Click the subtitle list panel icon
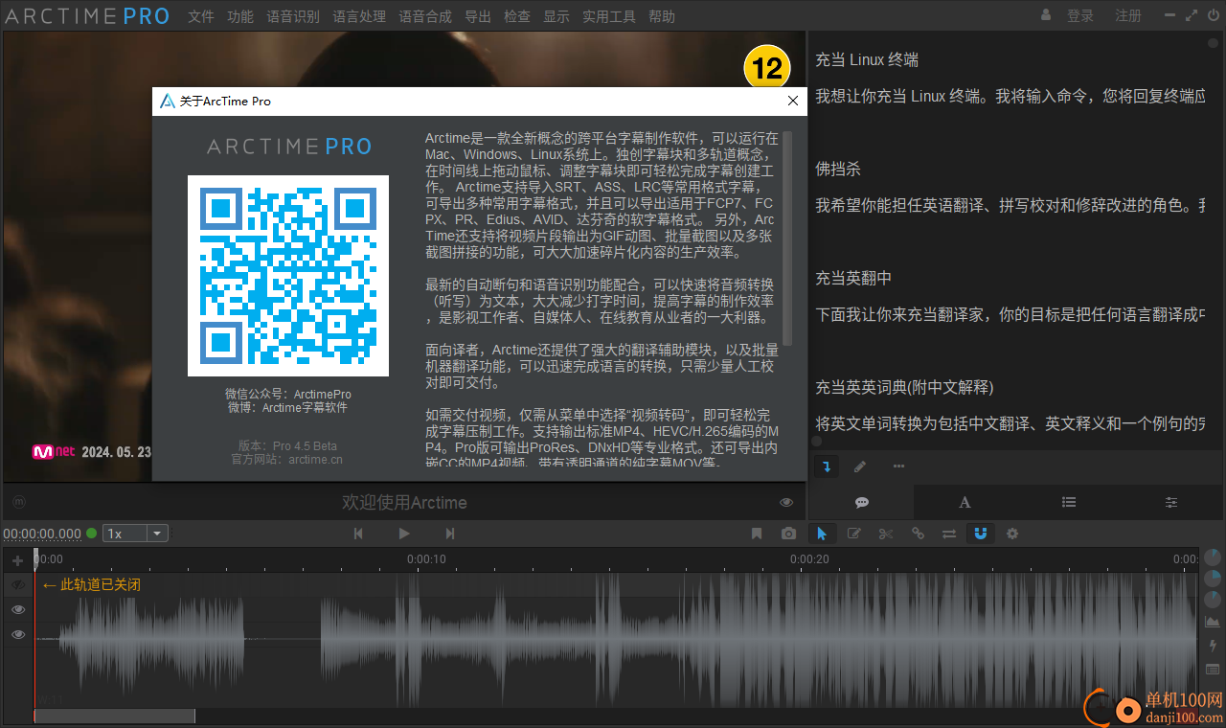This screenshot has width=1226, height=728. [1213, 669]
